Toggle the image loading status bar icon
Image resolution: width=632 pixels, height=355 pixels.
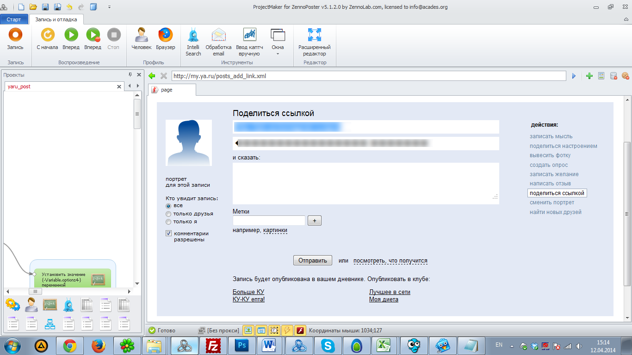(248, 331)
